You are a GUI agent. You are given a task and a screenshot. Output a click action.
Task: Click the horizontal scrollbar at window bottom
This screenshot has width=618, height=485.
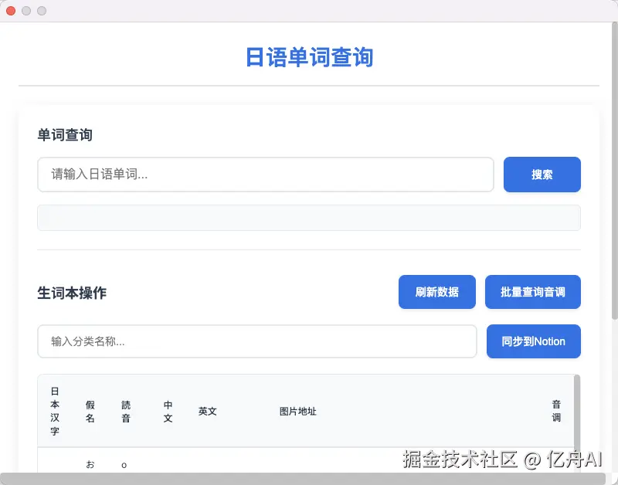tap(303, 478)
